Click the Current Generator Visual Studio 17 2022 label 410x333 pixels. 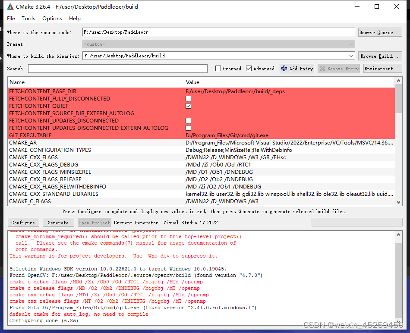click(x=166, y=223)
